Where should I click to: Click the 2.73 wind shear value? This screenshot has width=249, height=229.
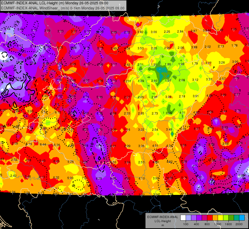[155, 113]
